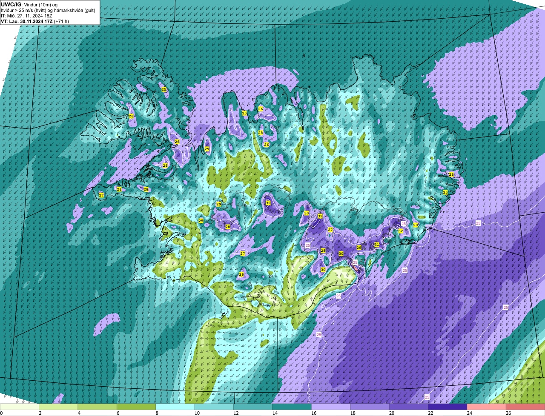
Task: Click the "VT: Lau. 30.11.2024 17Z" valid time
Action: tap(27, 21)
